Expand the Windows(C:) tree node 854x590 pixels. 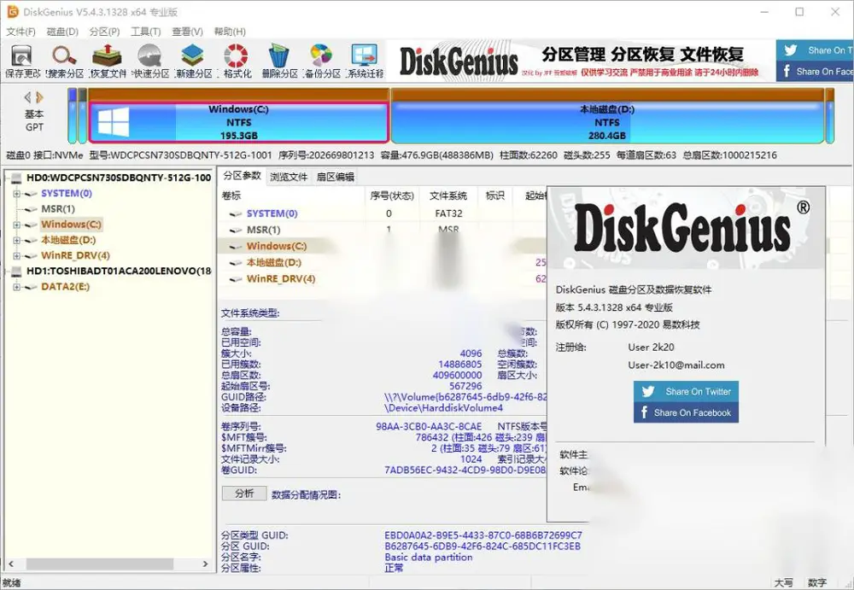[x=17, y=225]
